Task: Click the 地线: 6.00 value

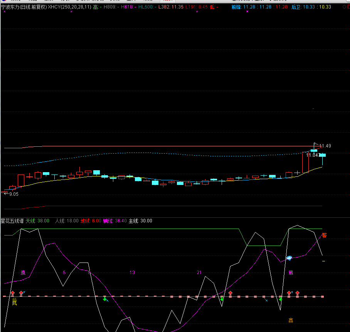Action: 91,221
